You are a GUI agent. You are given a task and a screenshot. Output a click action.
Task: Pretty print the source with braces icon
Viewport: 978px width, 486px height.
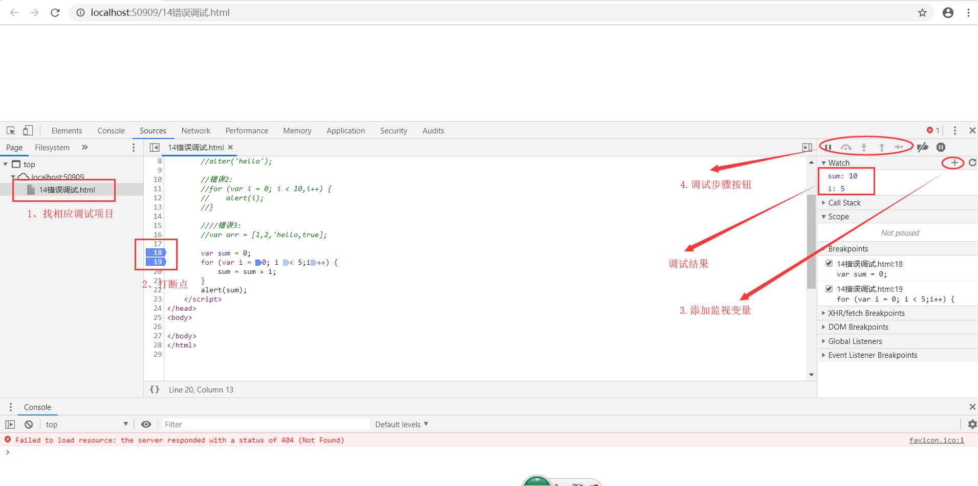click(x=155, y=389)
